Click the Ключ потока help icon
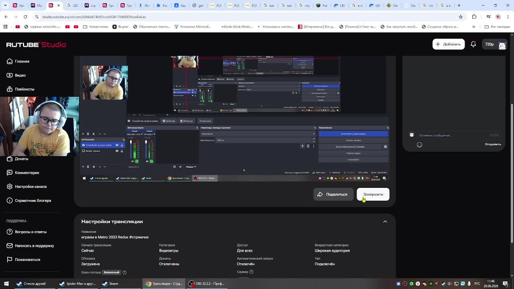The image size is (514, 289). click(x=124, y=273)
